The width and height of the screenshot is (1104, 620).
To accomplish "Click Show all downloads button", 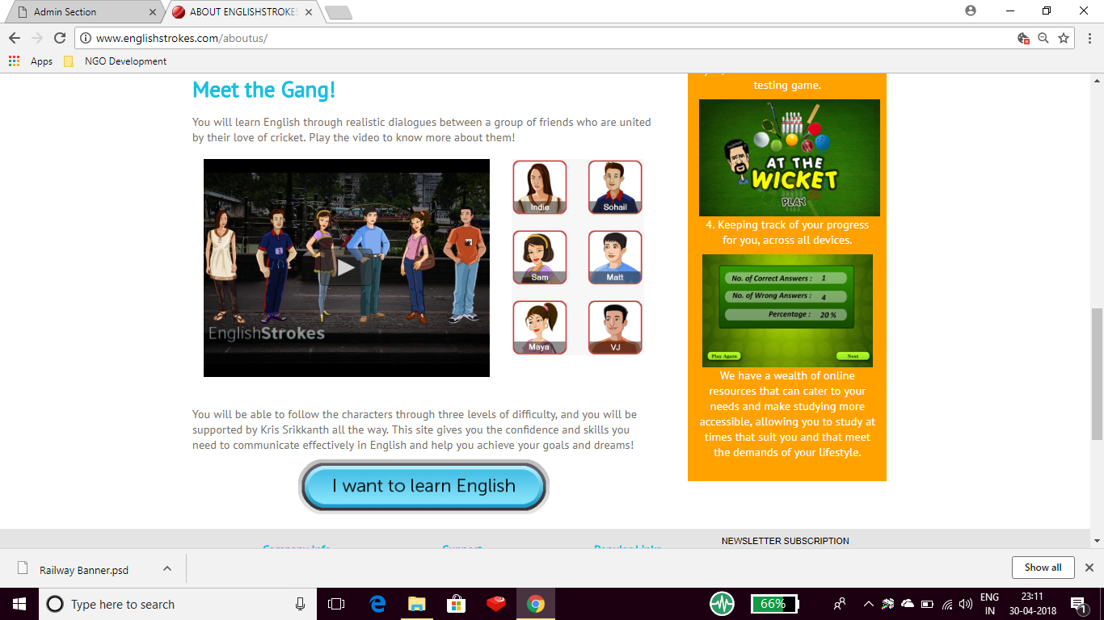I will coord(1043,568).
